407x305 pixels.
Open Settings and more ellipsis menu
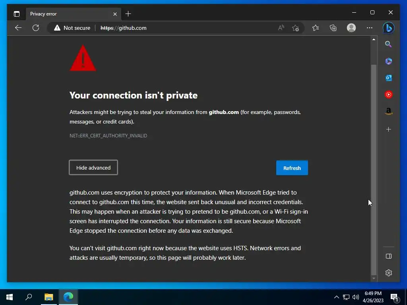(x=369, y=28)
